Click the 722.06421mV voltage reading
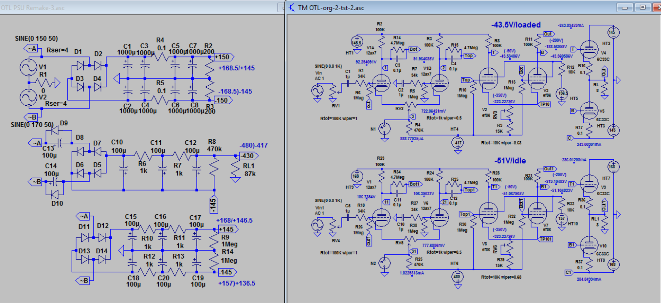661x303 pixels. coord(433,111)
